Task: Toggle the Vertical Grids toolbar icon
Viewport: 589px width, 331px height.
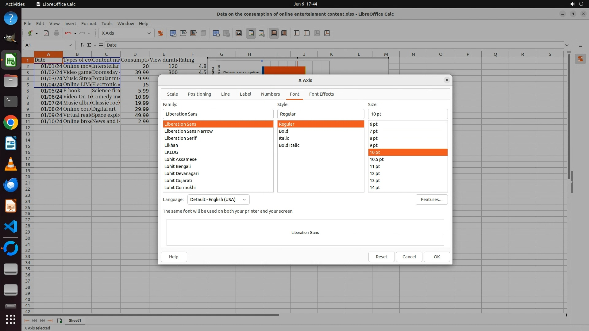Action: [x=284, y=33]
